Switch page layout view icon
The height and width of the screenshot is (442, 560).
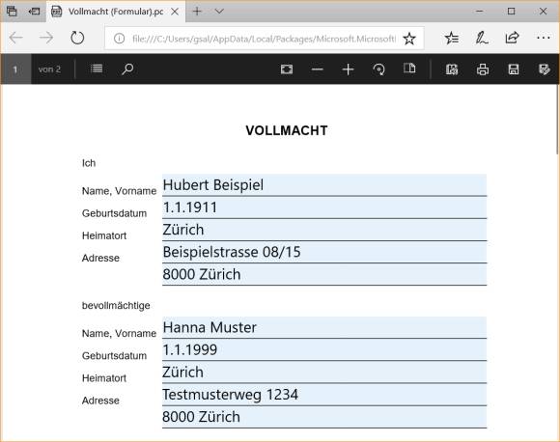(x=409, y=68)
